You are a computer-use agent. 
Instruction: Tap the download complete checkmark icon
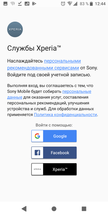(20, 4)
